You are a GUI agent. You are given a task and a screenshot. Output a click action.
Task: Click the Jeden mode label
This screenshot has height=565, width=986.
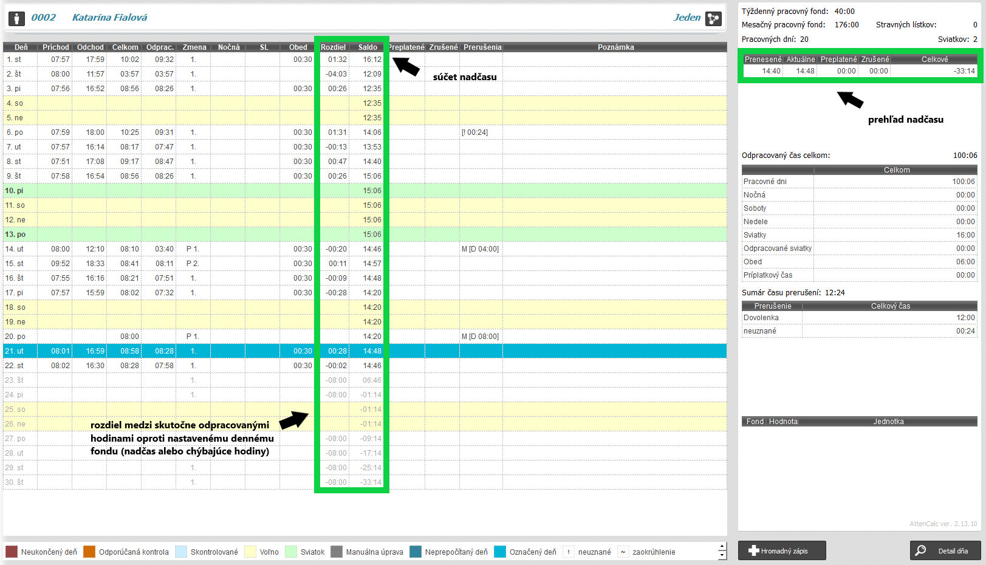point(686,18)
